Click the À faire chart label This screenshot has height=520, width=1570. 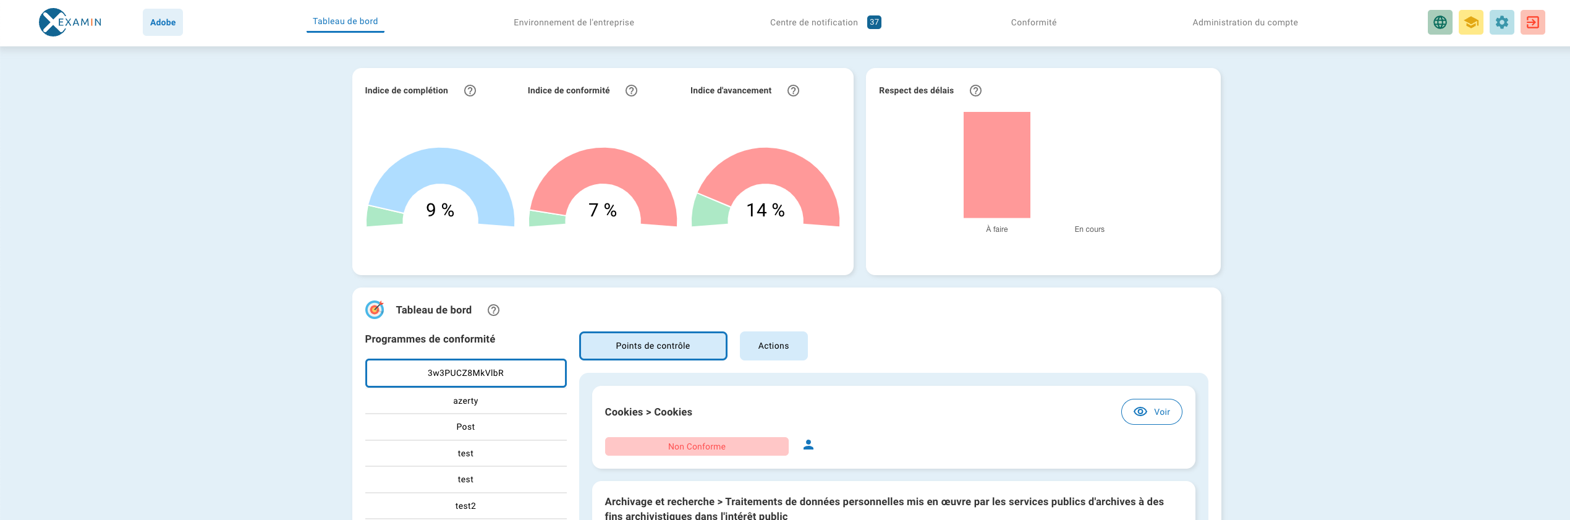tap(996, 229)
